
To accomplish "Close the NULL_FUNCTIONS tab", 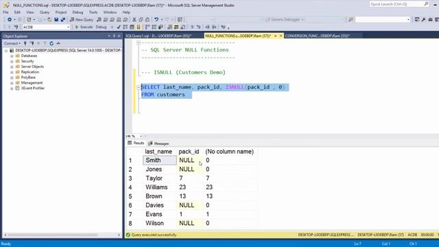I will [x=281, y=36].
